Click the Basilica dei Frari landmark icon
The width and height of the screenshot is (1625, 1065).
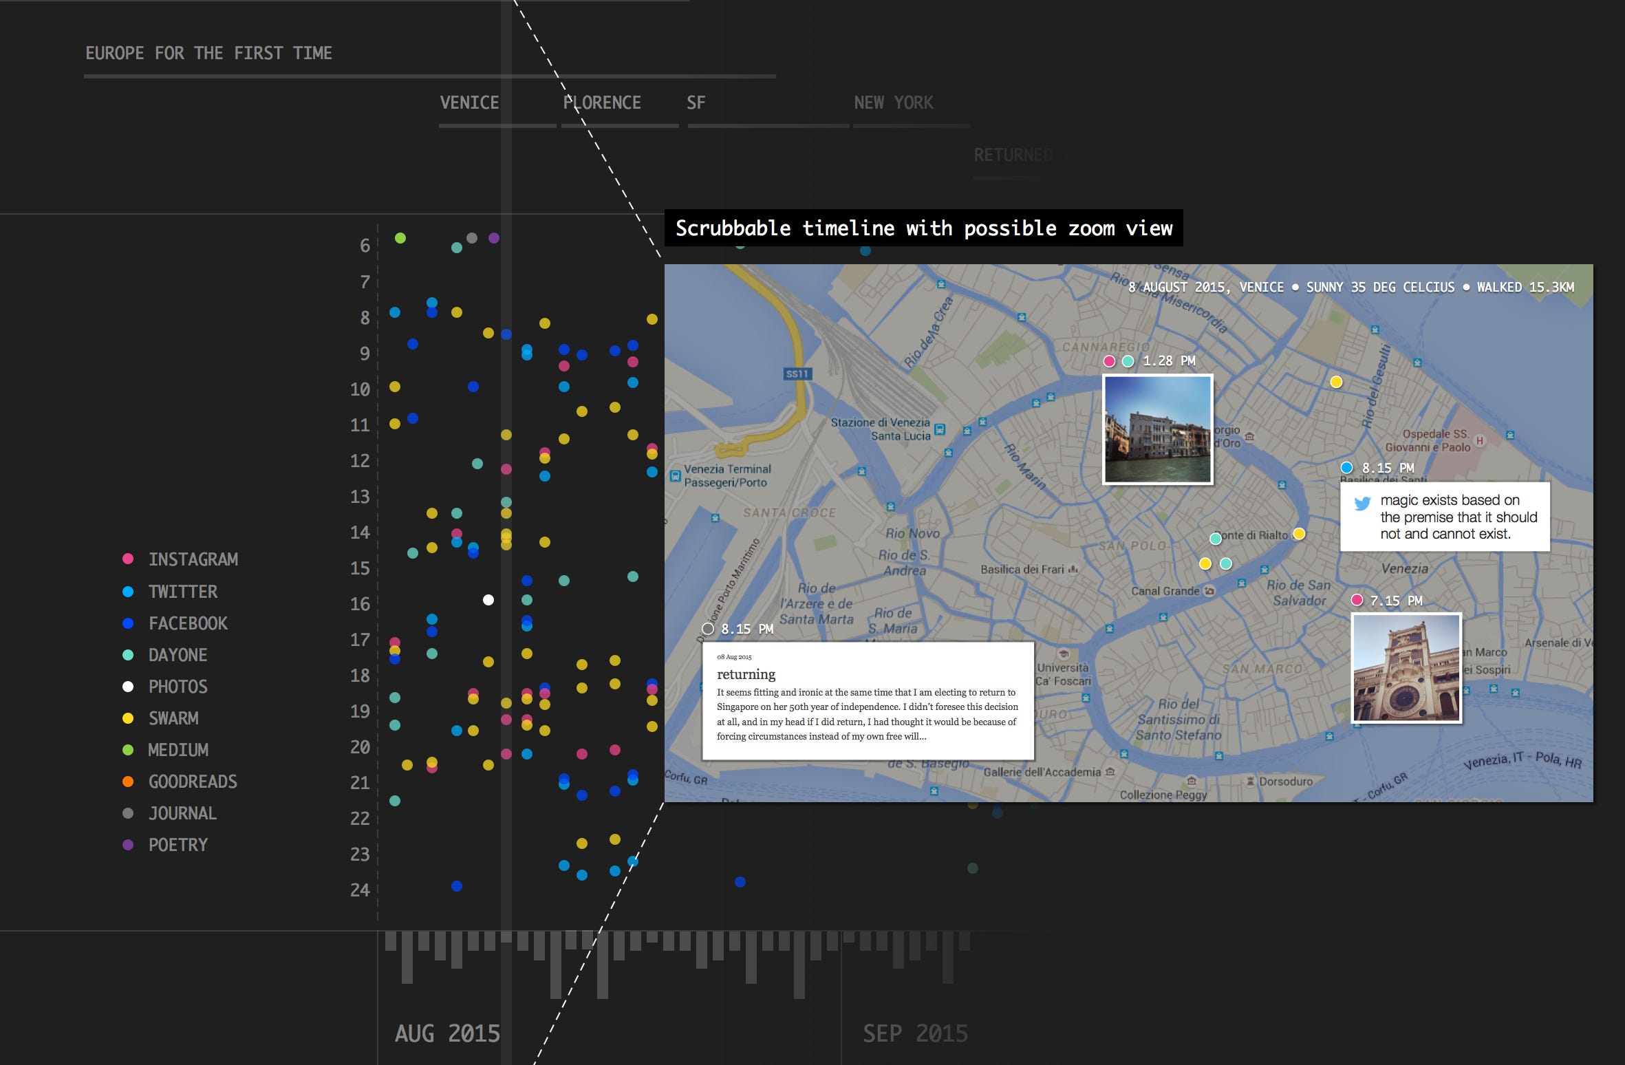pos(1073,569)
